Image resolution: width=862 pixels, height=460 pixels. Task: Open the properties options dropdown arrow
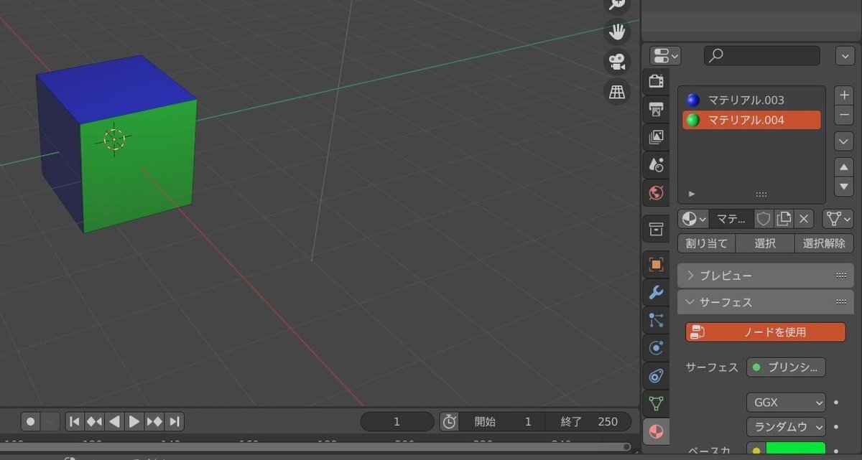coord(844,55)
